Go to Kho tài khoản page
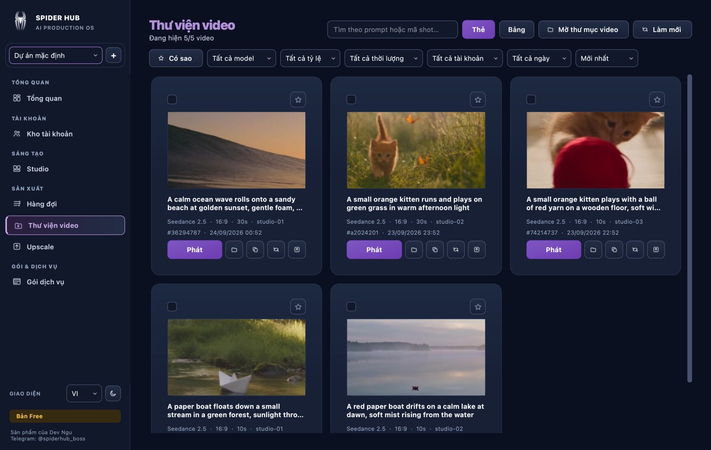This screenshot has height=450, width=711. tap(65, 134)
